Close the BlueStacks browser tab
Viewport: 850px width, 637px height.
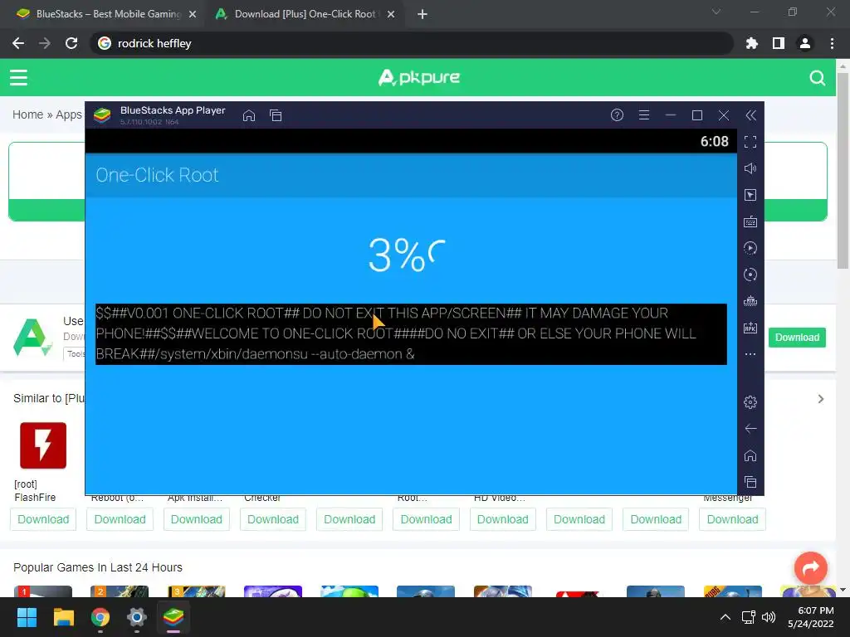[193, 15]
